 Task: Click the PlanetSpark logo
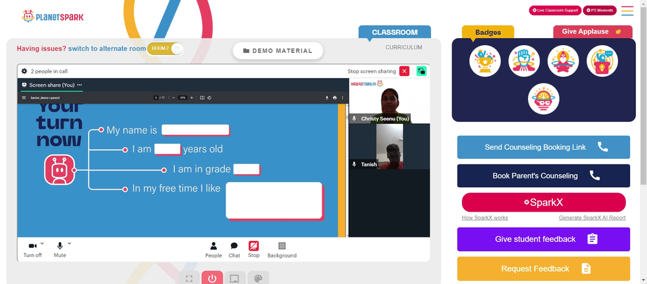pyautogui.click(x=53, y=17)
